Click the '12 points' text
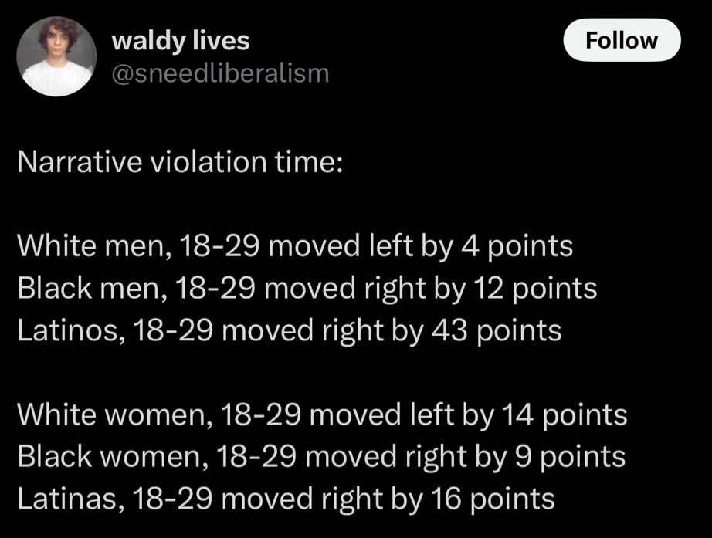This screenshot has height=538, width=712. (x=535, y=288)
